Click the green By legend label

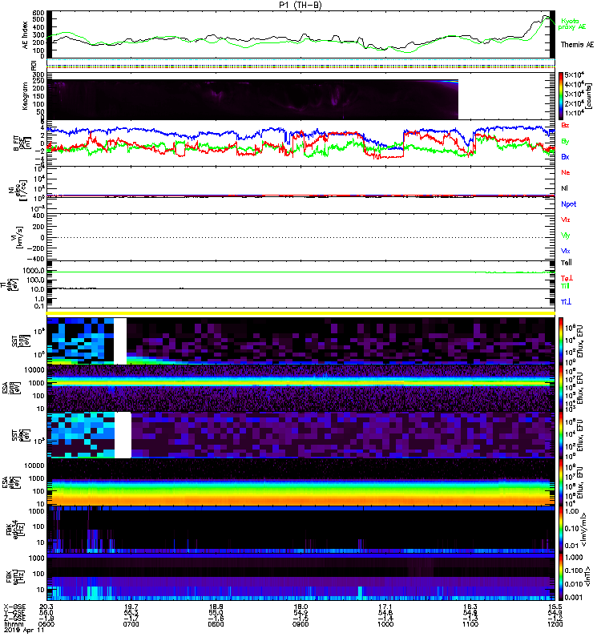click(x=565, y=142)
